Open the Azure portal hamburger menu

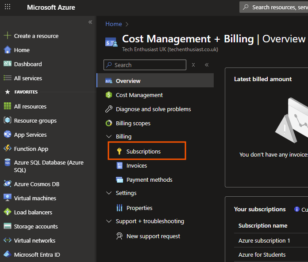[8, 7]
